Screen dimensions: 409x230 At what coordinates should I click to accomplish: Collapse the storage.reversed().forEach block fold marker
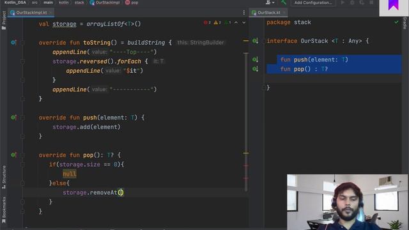pos(23,61)
